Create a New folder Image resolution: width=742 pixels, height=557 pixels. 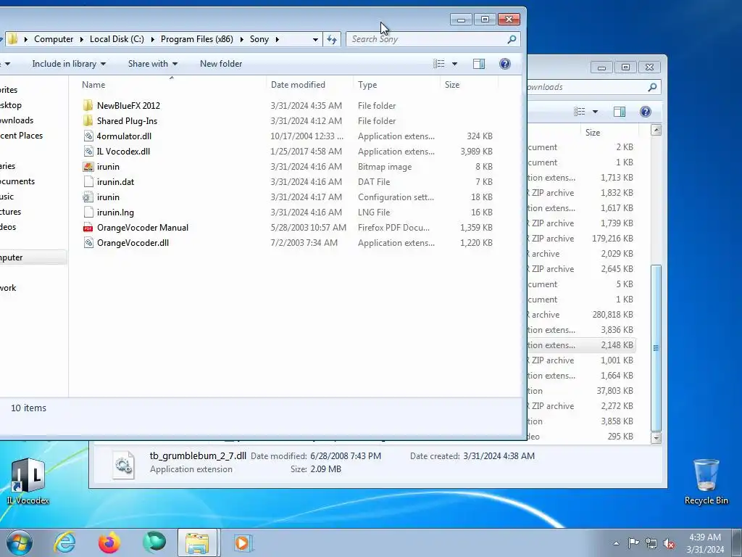(221, 64)
